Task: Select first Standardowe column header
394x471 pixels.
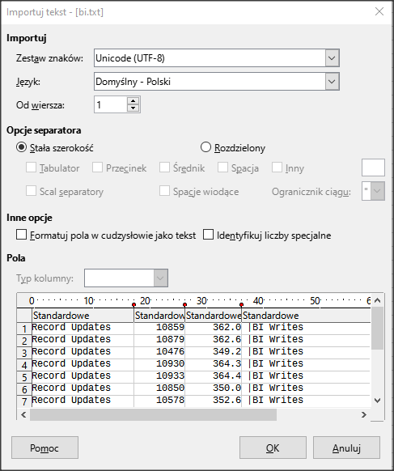Action: (x=83, y=316)
